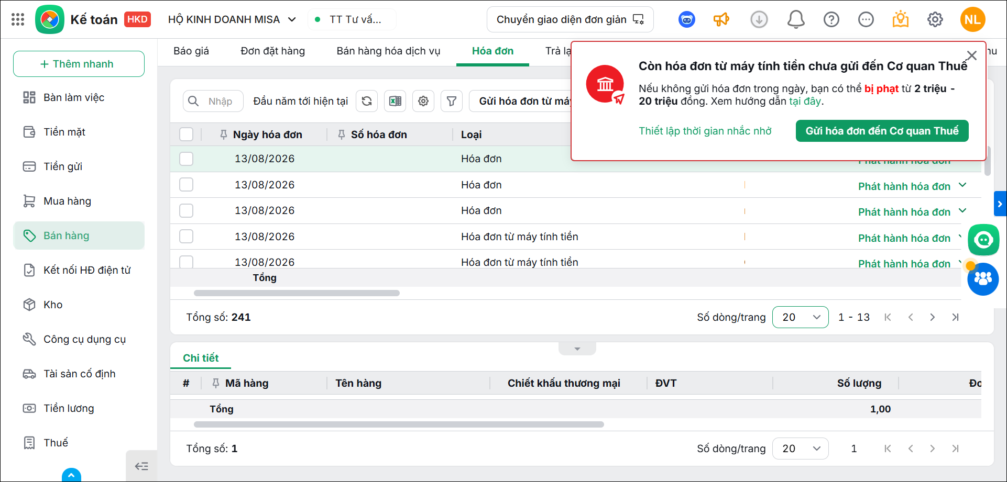This screenshot has height=482, width=1007.
Task: Open Thiết lập thời gian nhắc nhở link
Action: coord(705,131)
